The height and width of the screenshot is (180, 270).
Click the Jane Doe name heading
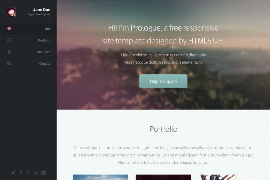[x=42, y=10]
